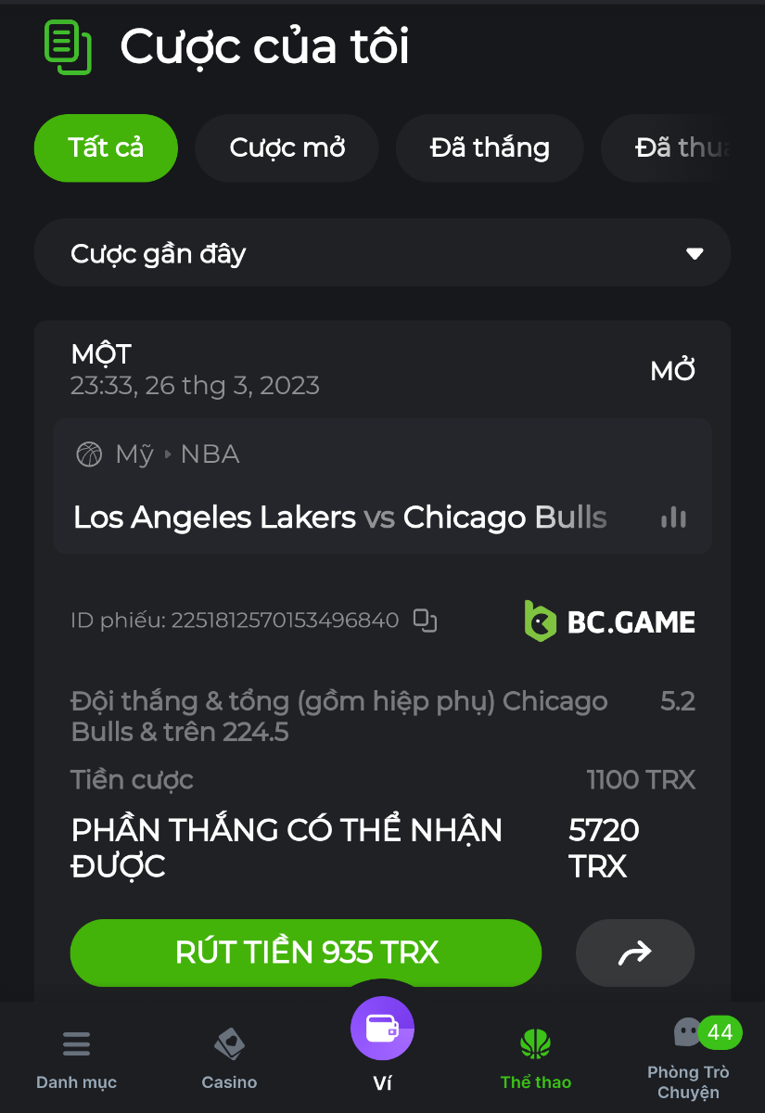Switch to the Cược mở tab
The image size is (765, 1113).
287,147
